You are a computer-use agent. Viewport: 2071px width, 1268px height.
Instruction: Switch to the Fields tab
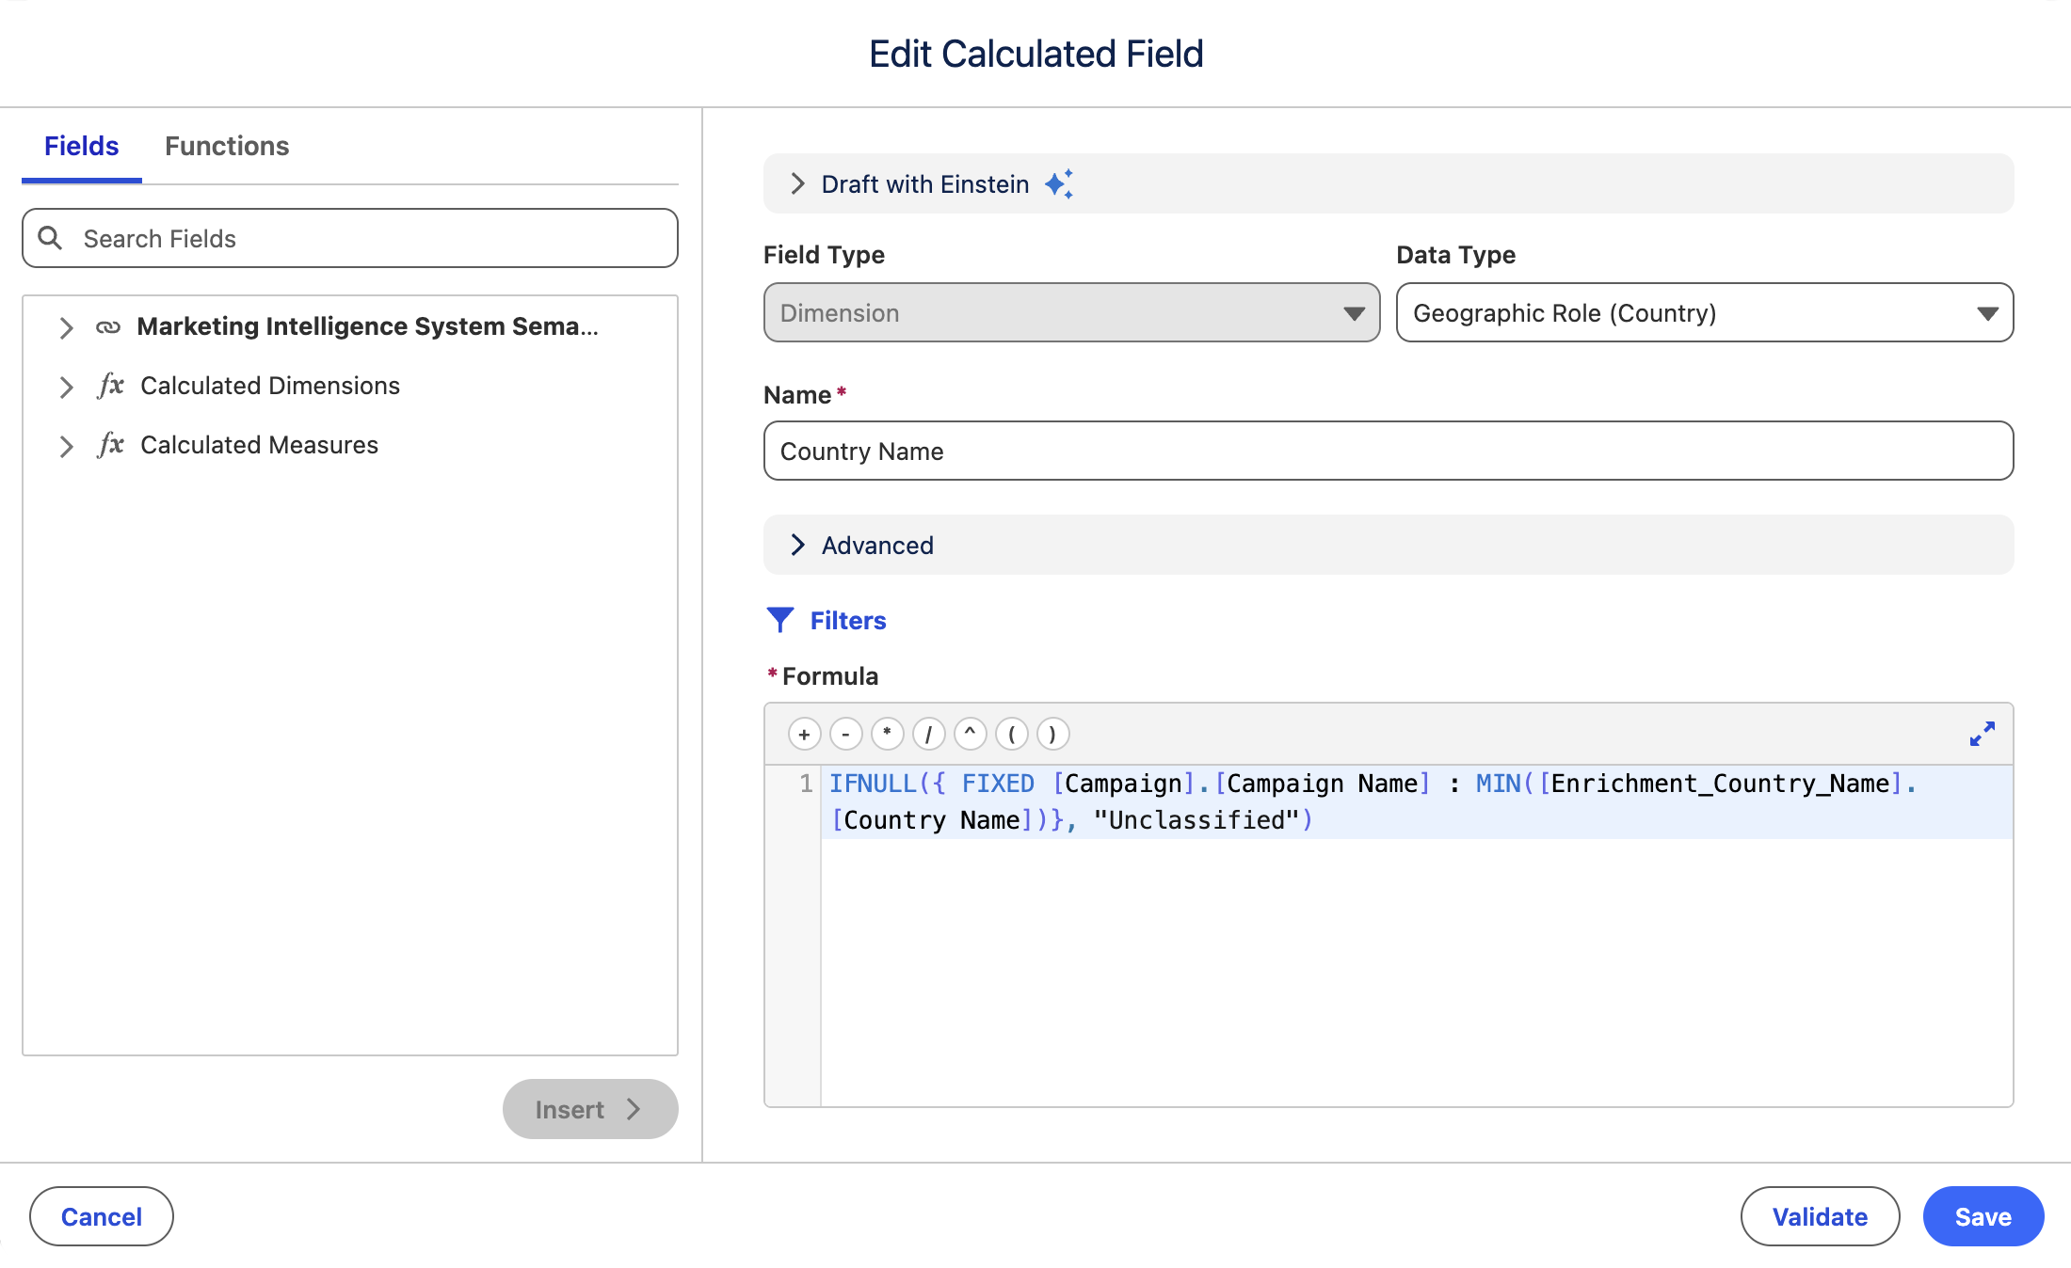(82, 146)
